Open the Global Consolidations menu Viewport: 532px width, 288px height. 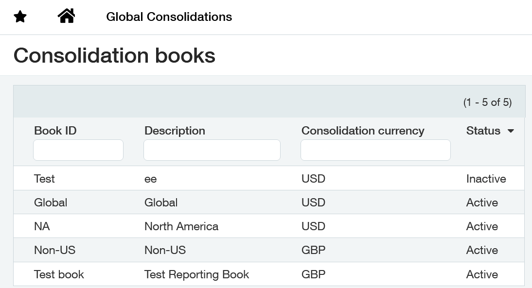(x=169, y=17)
